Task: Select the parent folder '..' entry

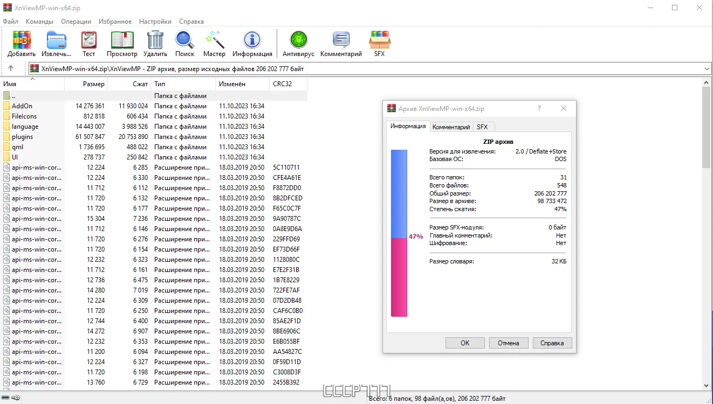Action: pyautogui.click(x=155, y=96)
